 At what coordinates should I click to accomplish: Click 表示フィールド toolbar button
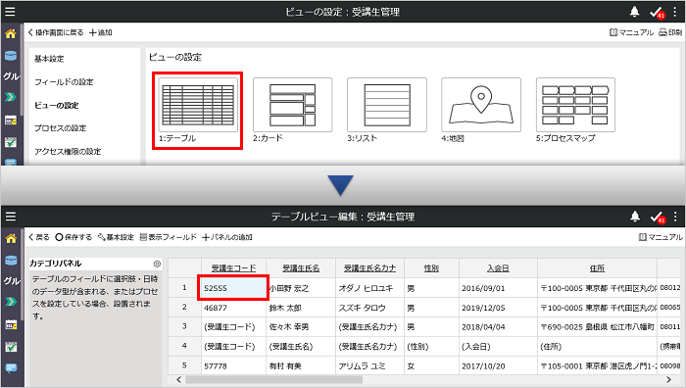169,237
